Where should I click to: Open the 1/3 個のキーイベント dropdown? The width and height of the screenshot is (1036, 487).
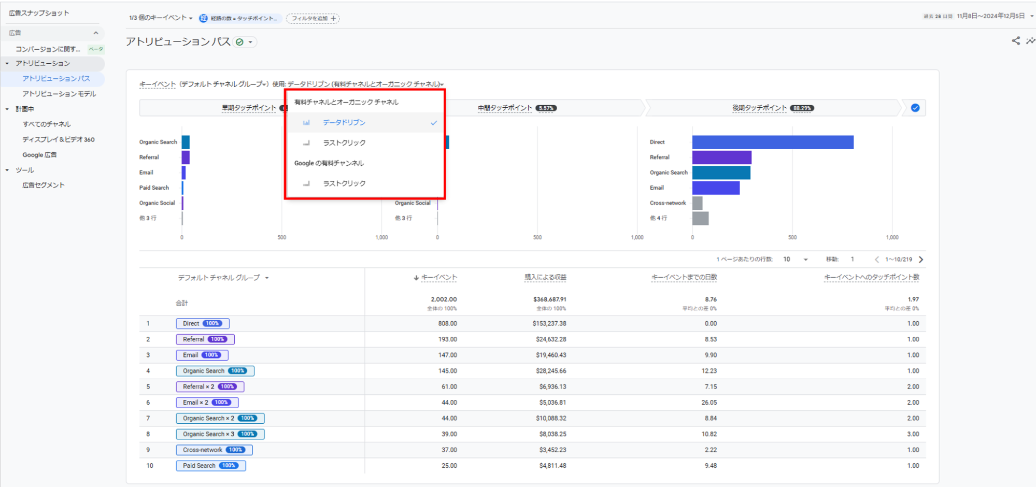[161, 18]
